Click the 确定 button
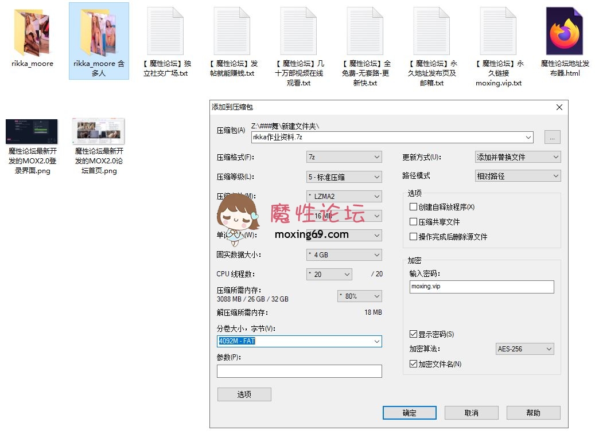Screen dimensions: 595x442 [x=410, y=413]
